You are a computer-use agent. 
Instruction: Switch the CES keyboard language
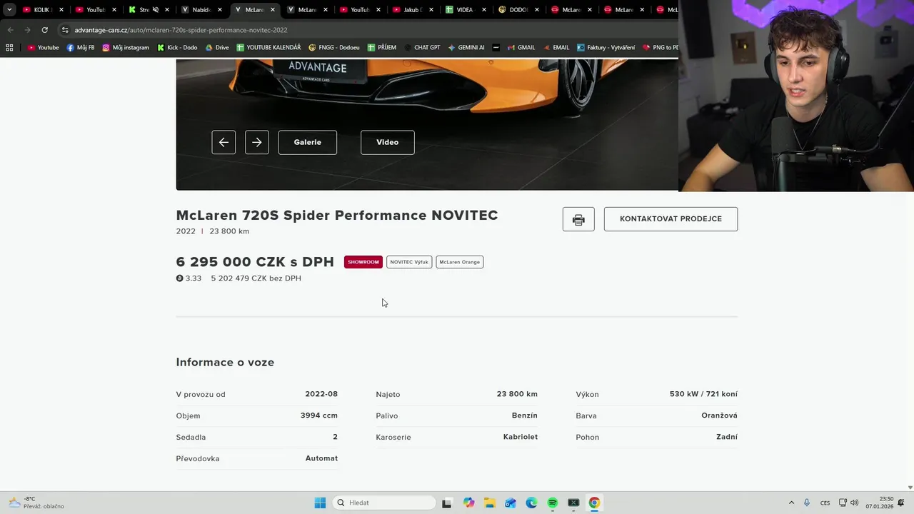click(825, 503)
